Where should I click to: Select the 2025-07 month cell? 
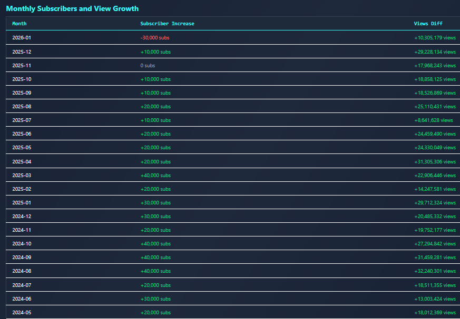[x=22, y=120]
